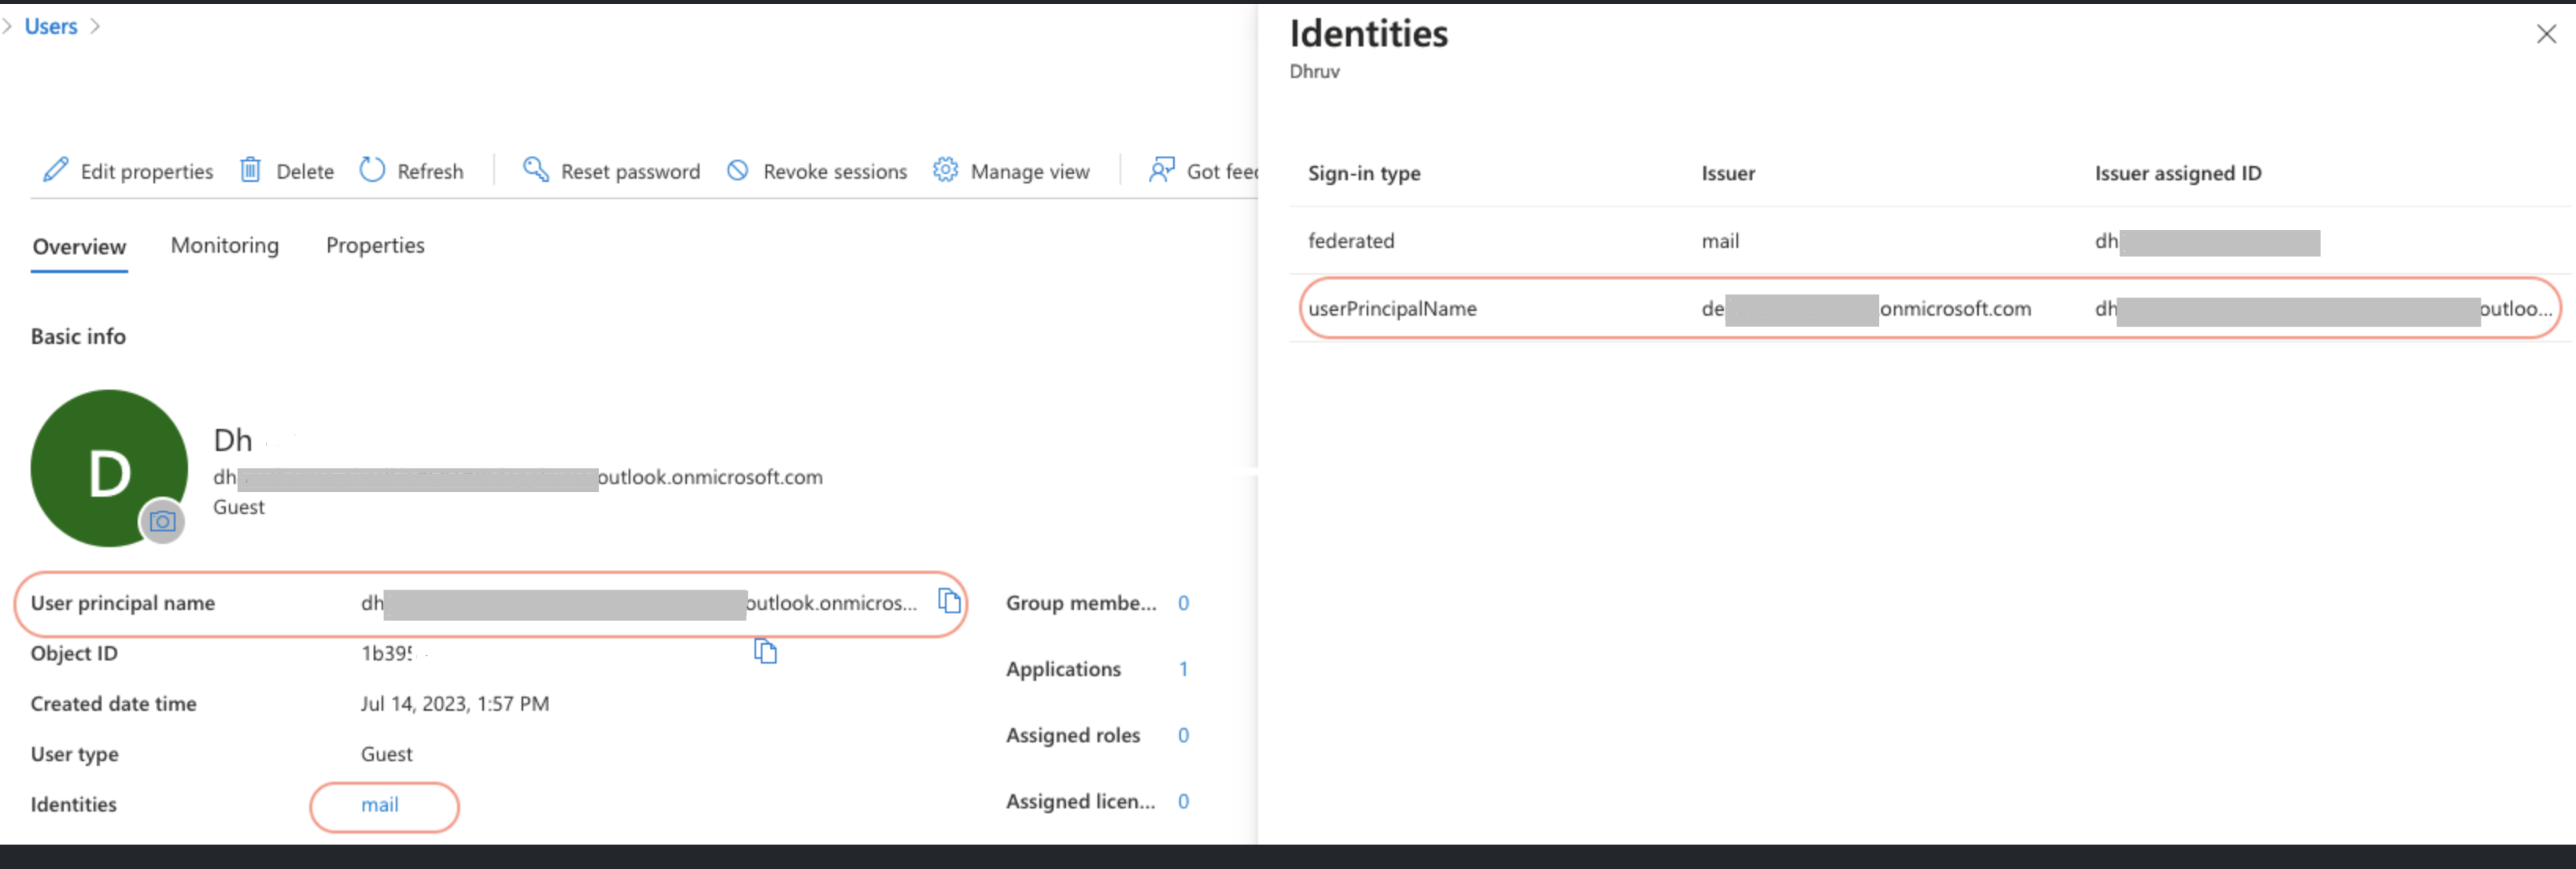Click Edit properties button label
Viewport: 2576px width, 869px height.
[x=147, y=172]
